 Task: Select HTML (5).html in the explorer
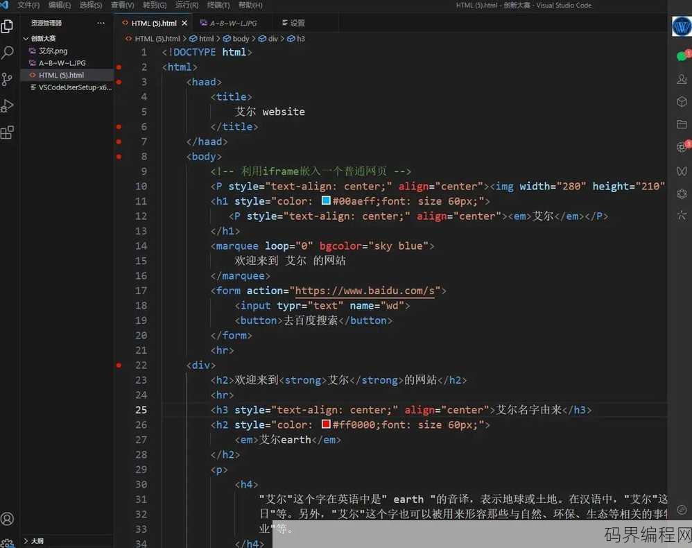click(67, 75)
